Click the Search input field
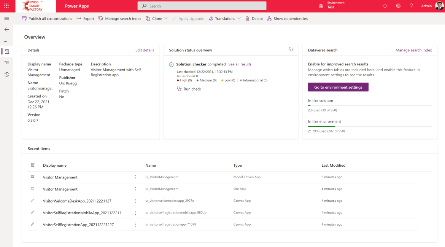 [202, 6]
